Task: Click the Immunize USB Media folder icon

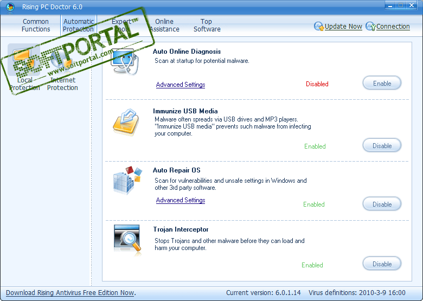Action: (126, 122)
